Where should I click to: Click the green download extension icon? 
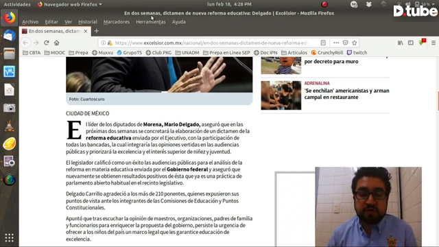[422, 43]
